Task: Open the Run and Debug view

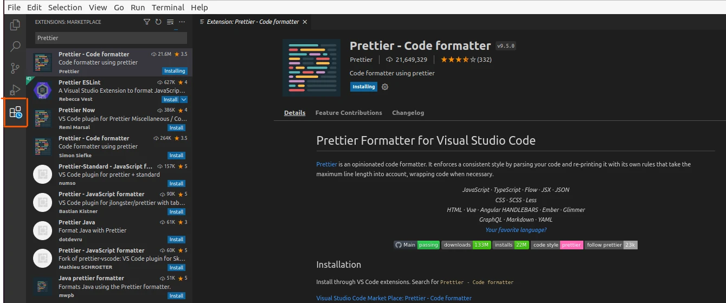Action: (15, 90)
